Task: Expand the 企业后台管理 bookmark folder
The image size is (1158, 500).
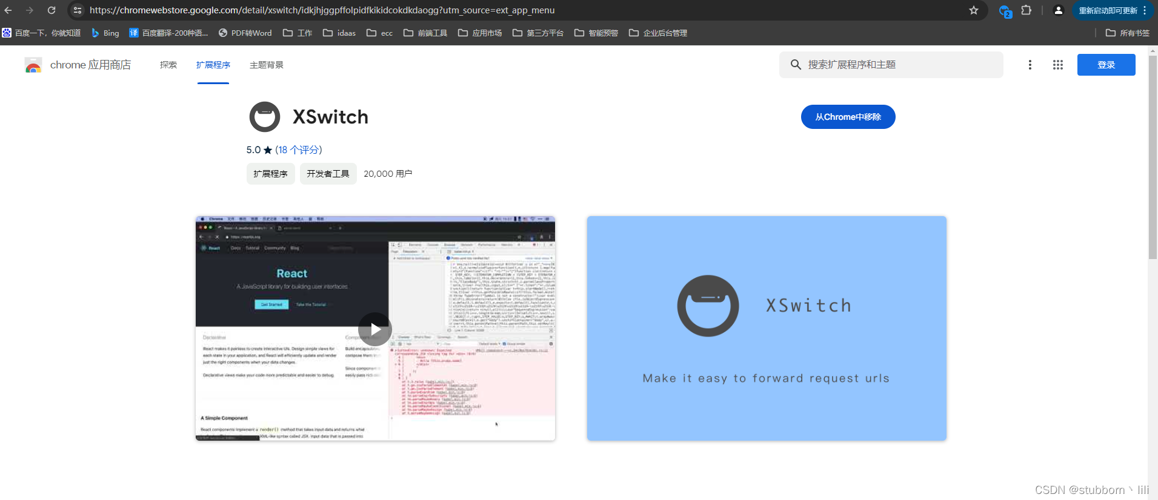Action: pyautogui.click(x=658, y=33)
